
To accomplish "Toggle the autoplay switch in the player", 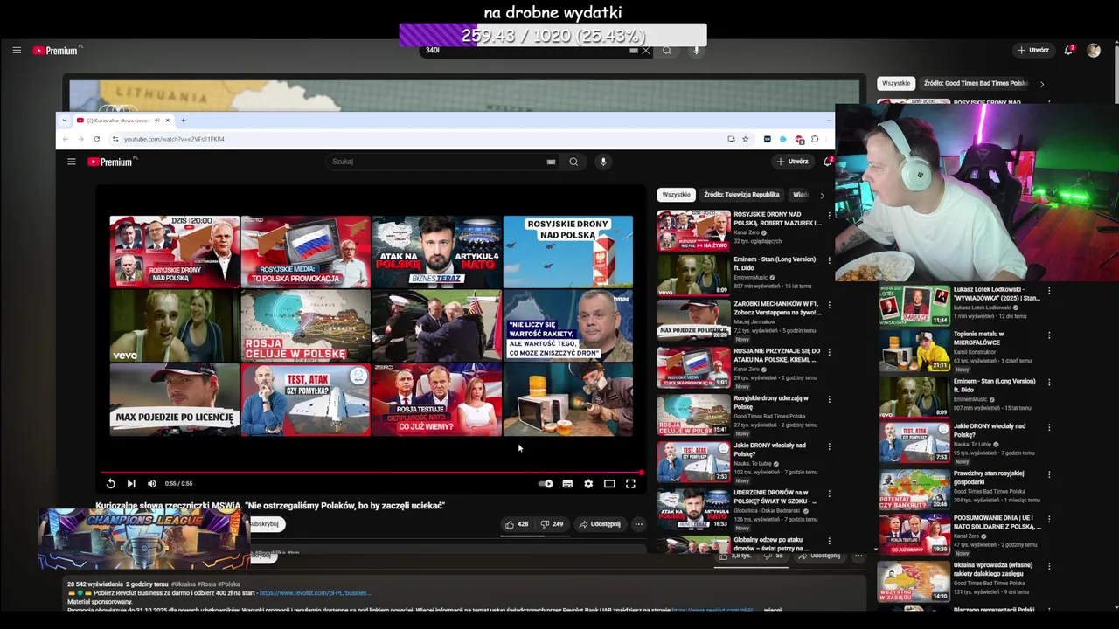I will point(546,484).
